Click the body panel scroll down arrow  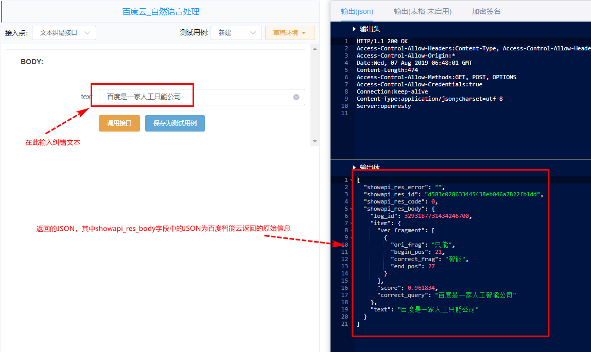pyautogui.click(x=315, y=141)
